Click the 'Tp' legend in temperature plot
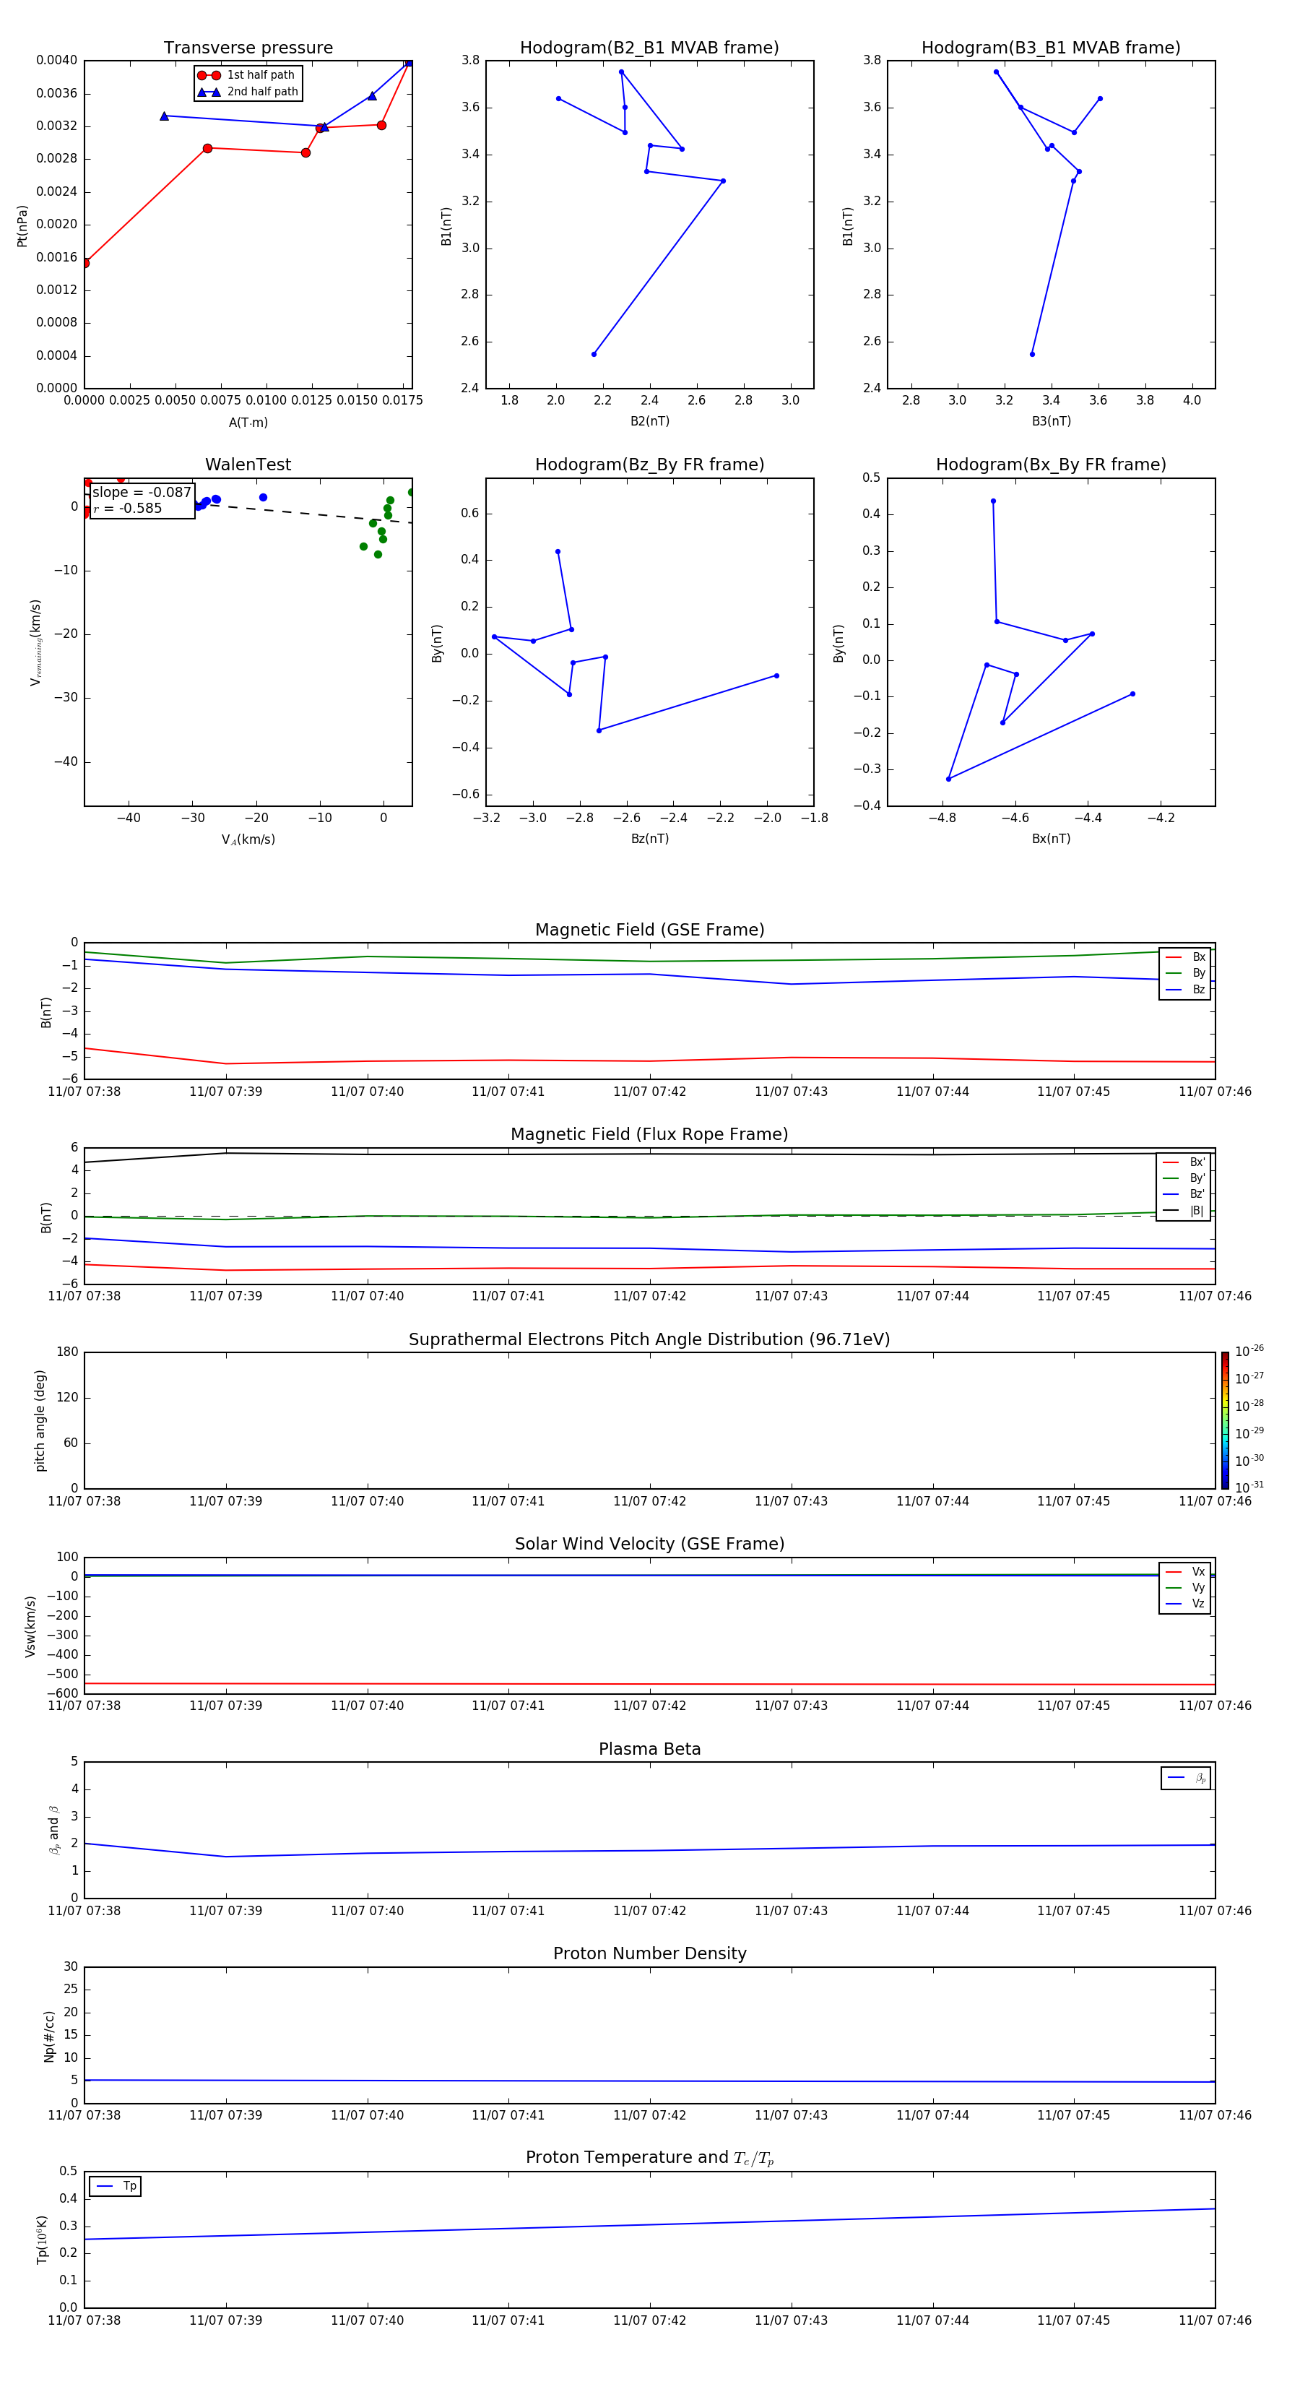Screen dimensions: 1300x2384 coord(116,2186)
